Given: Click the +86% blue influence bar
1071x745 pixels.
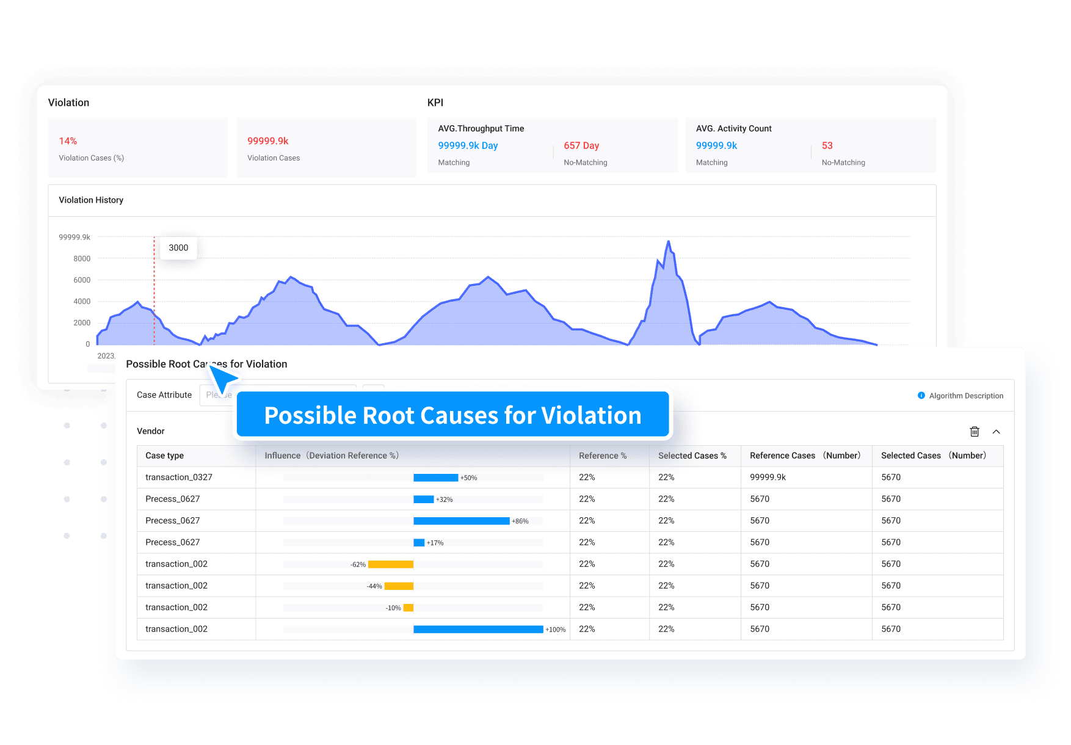Looking at the screenshot, I should click(x=461, y=521).
